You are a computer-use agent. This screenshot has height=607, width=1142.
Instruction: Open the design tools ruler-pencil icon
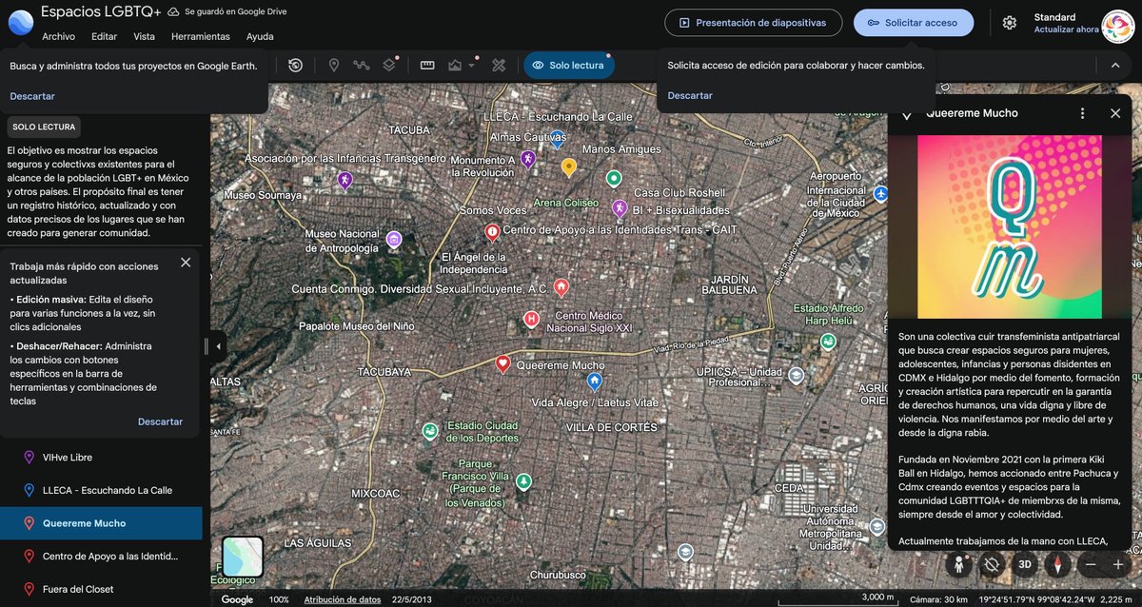(x=498, y=65)
